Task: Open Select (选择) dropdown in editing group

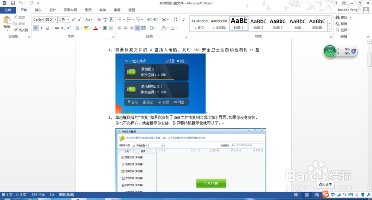Action: [343, 30]
